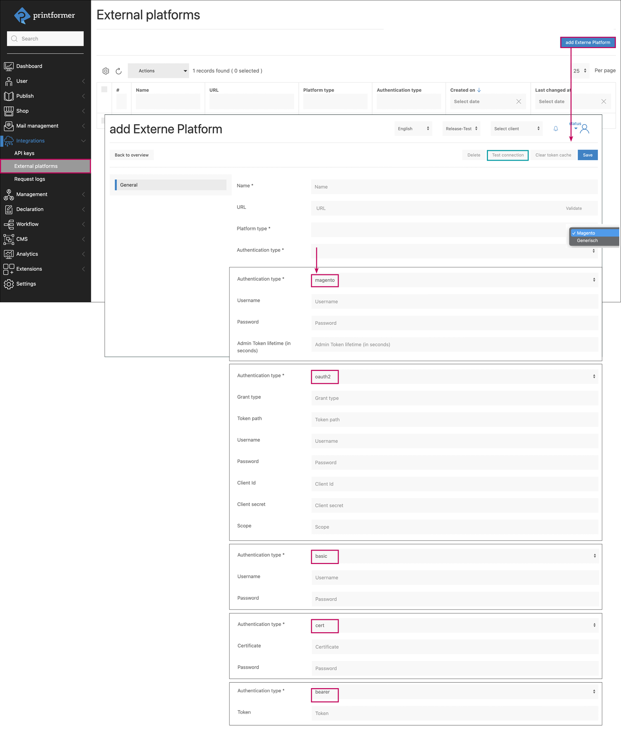Toggle the select-all checkbox in table header
This screenshot has height=734, width=621.
click(104, 89)
